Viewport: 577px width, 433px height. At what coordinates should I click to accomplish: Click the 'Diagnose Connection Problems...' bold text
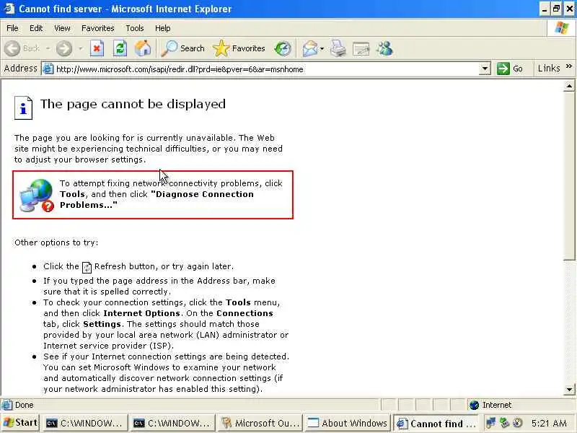coord(157,200)
